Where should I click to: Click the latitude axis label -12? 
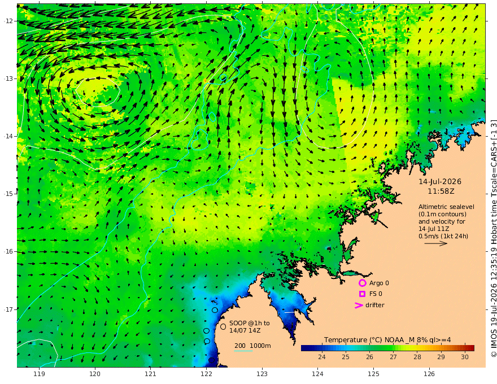pyautogui.click(x=8, y=21)
